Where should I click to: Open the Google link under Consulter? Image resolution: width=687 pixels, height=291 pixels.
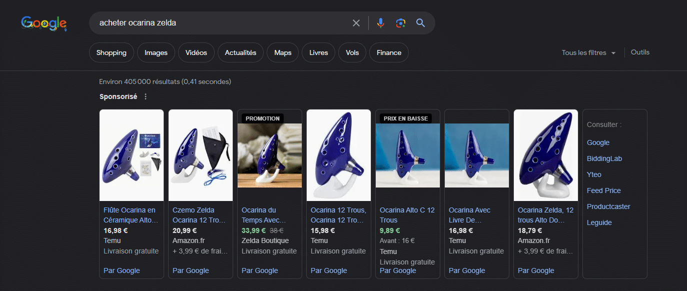[x=598, y=142]
